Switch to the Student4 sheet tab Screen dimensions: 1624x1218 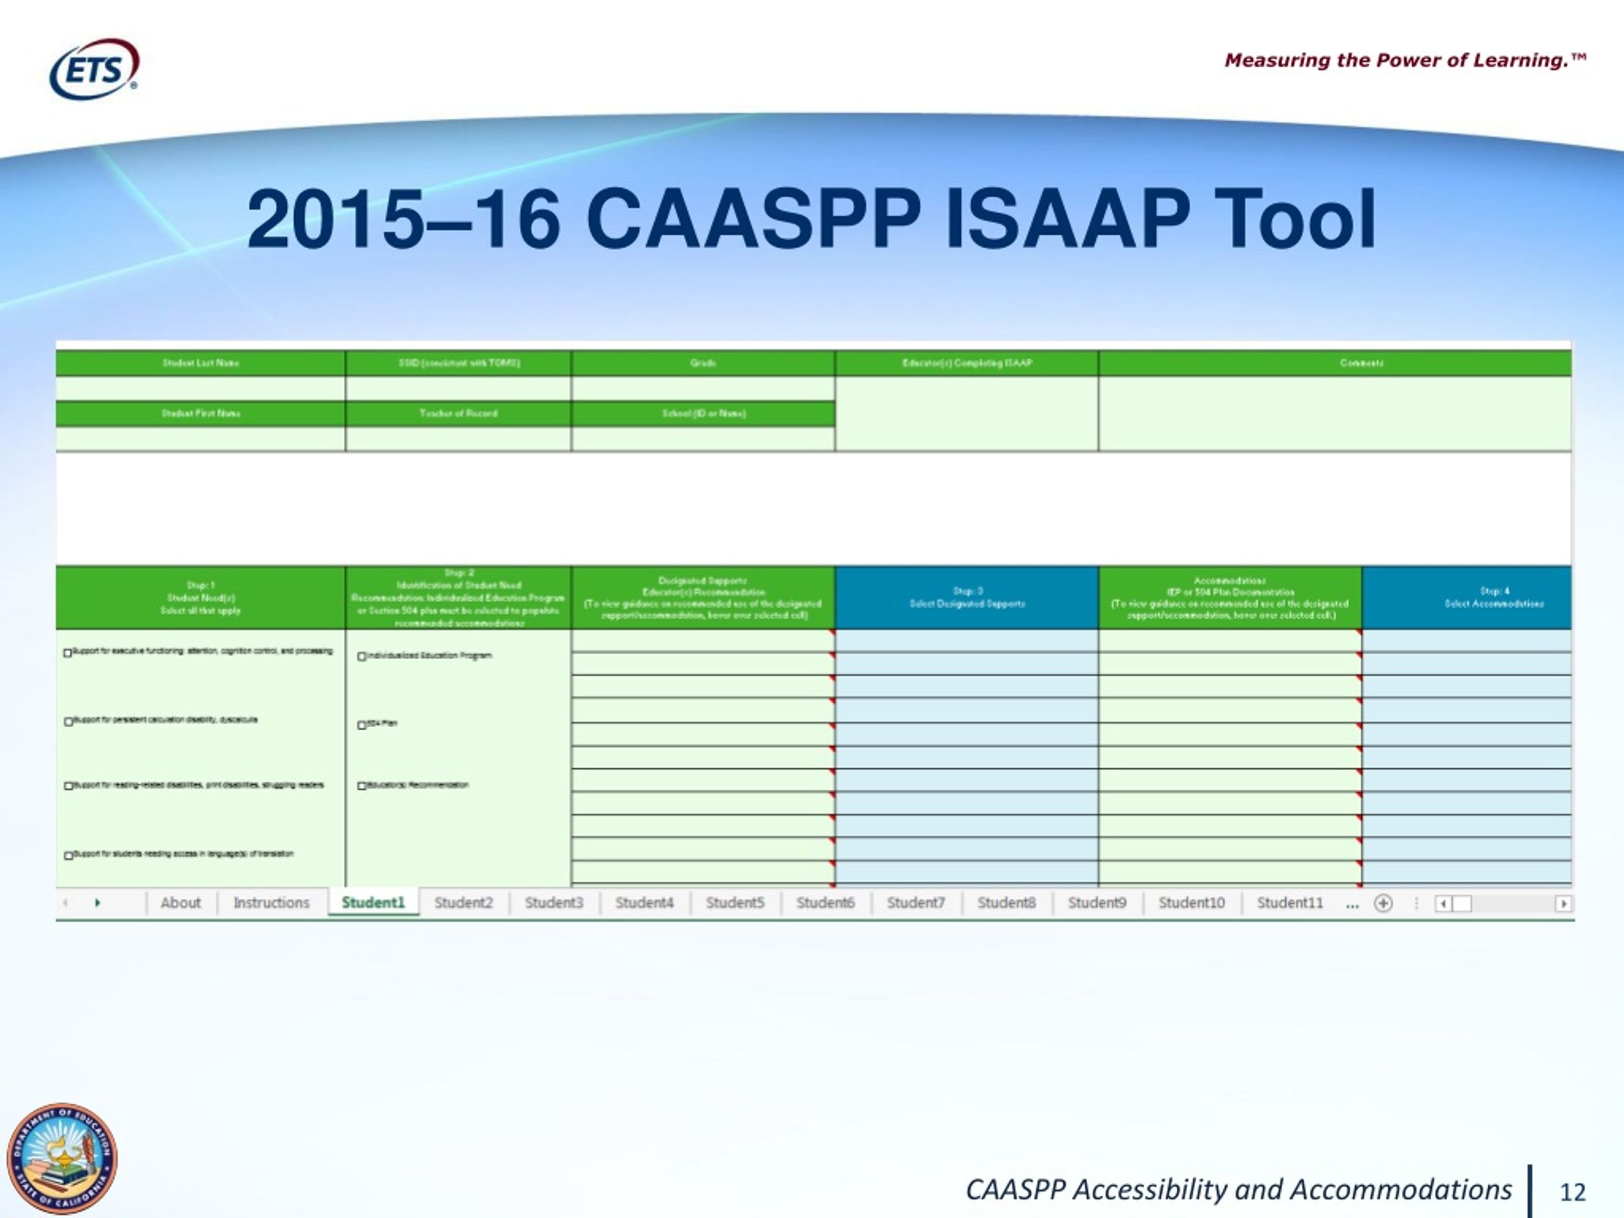(645, 903)
